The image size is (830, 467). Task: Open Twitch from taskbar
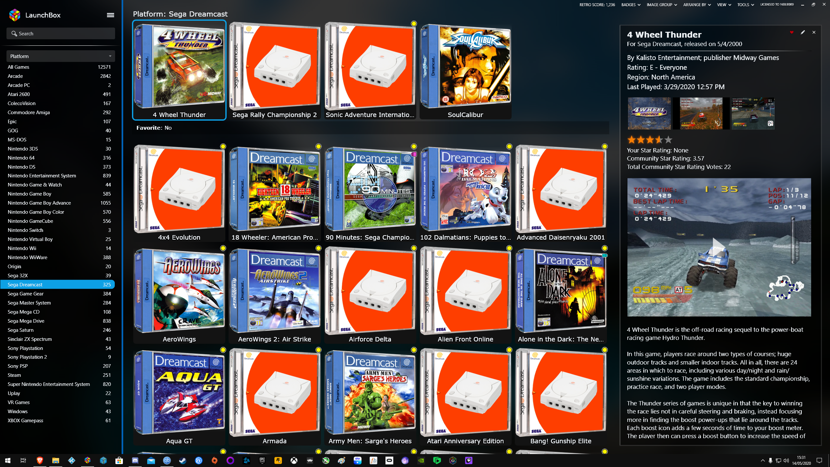[x=469, y=461]
